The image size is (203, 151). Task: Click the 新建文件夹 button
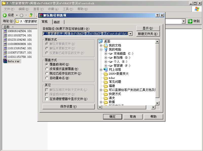click(x=148, y=34)
